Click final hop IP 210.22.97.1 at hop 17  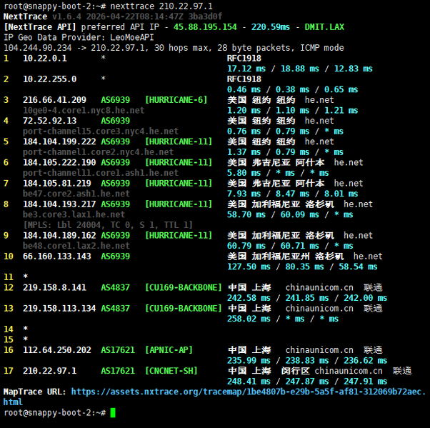click(x=49, y=371)
